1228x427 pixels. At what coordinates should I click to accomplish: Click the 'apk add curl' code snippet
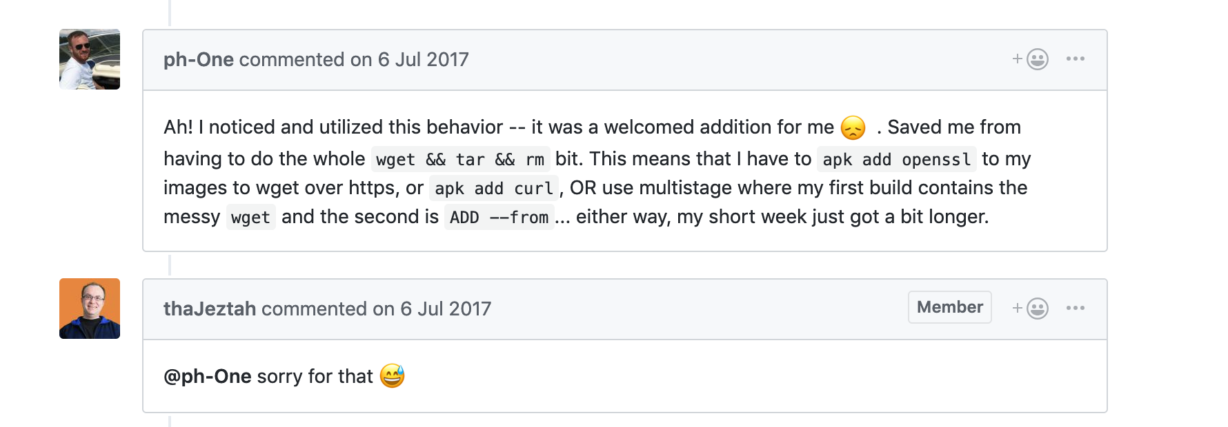[x=494, y=189]
